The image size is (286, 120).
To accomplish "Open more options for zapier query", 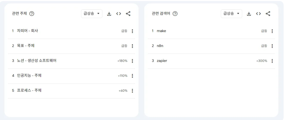I will point(272,61).
